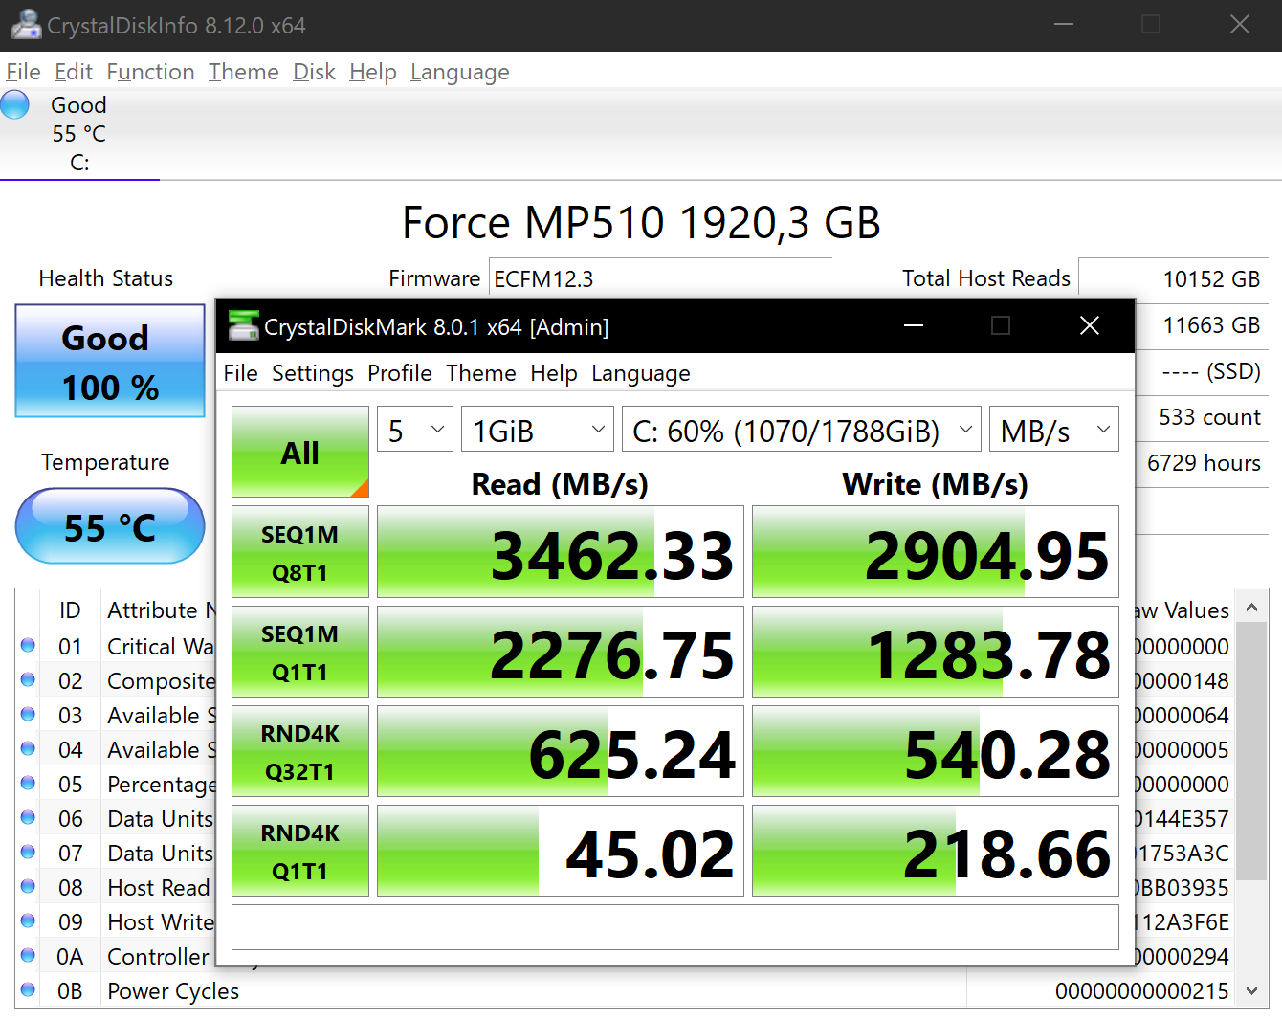Screen dimensions: 1282x1020
Task: Open CrystalDiskMark Settings menu
Action: [x=313, y=373]
